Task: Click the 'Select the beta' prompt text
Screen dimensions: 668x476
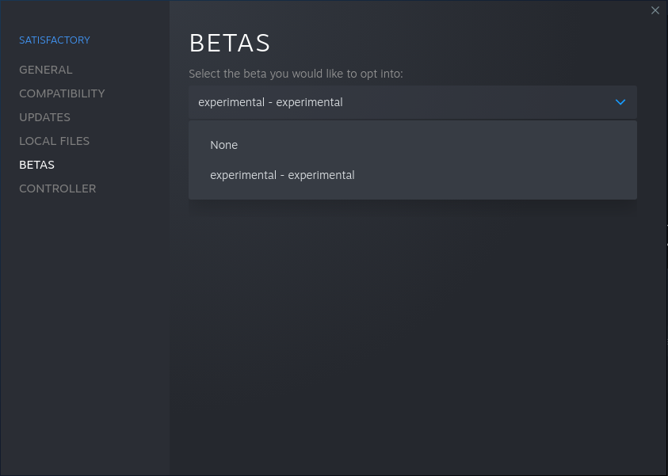Action: click(296, 74)
